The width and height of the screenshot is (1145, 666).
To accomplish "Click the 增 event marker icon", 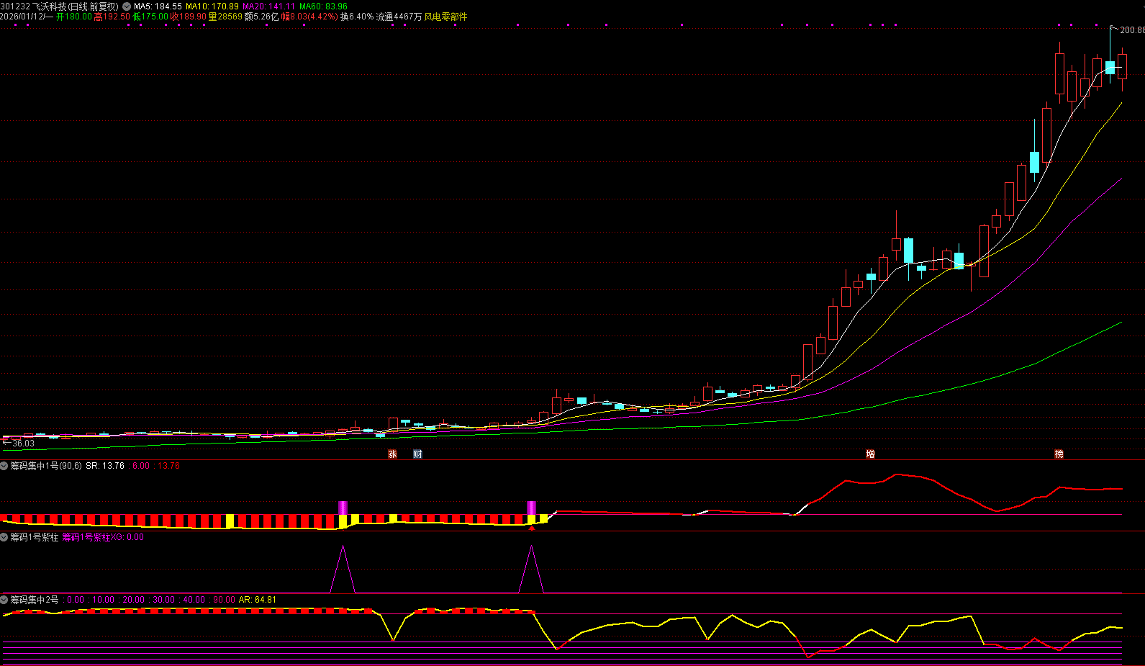I will 870,454.
